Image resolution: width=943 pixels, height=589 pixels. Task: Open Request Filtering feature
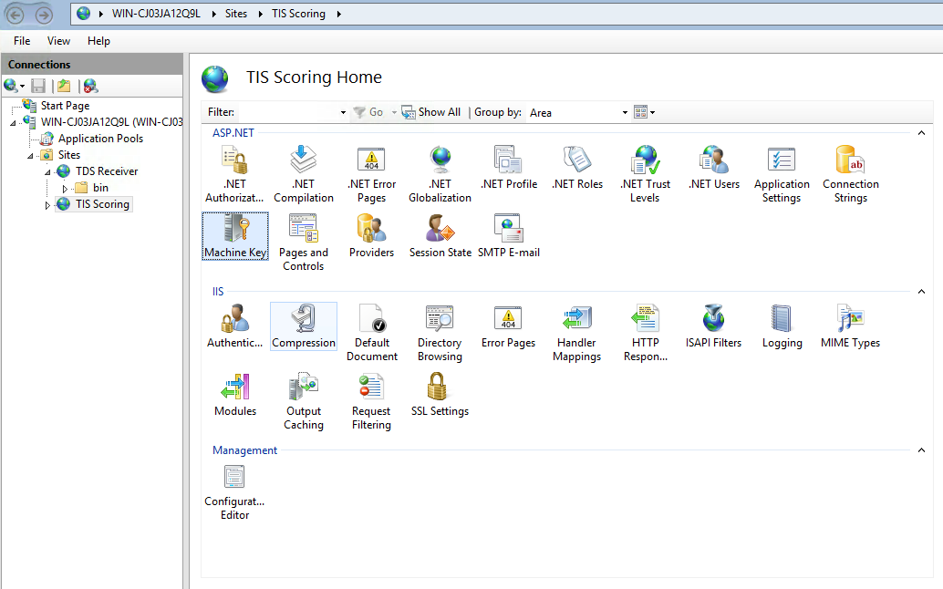[x=372, y=401]
